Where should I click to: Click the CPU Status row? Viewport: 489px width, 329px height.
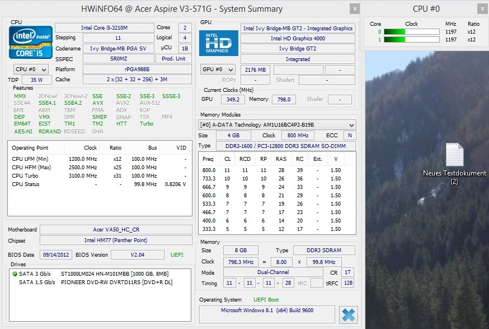tap(99, 184)
